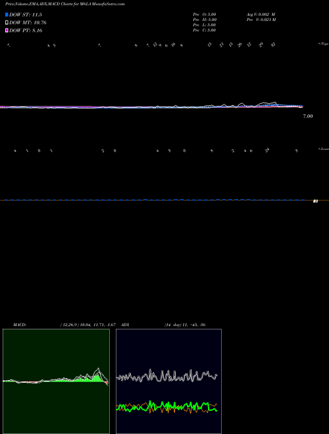The width and height of the screenshot is (329, 434).
Task: Click the magenta DOW PT color swatch
Action: pyautogui.click(x=7, y=31)
